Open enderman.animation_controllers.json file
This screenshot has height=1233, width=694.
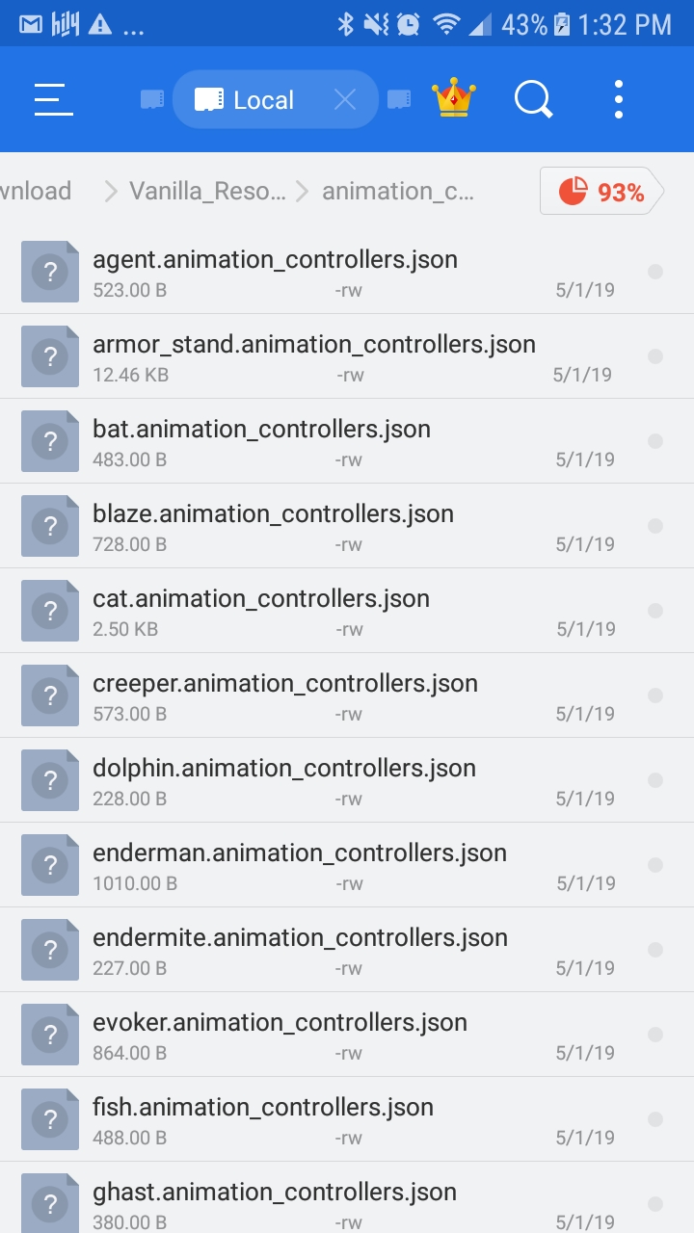[299, 853]
